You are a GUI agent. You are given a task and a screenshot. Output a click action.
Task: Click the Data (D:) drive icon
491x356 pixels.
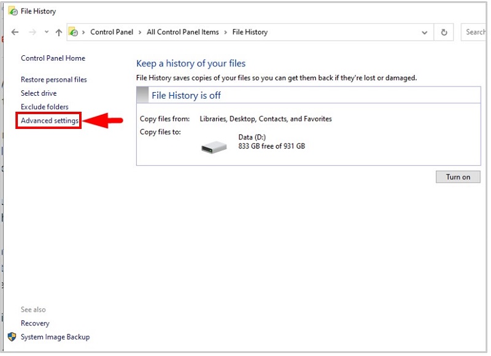pos(214,146)
